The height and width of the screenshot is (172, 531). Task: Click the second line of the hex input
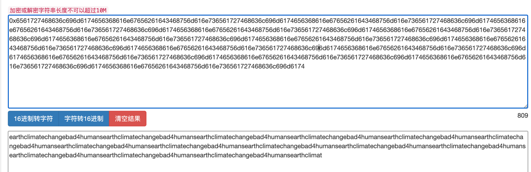268,29
